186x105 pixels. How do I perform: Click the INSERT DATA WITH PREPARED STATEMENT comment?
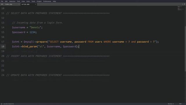tap(58, 56)
